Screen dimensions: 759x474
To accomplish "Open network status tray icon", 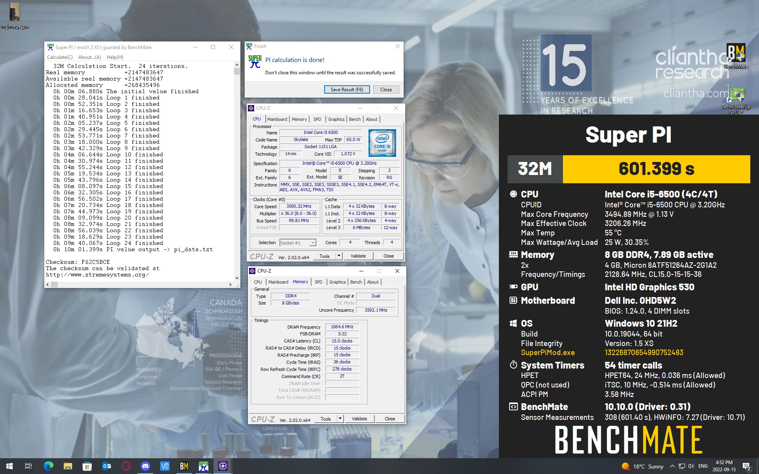I will pos(682,466).
